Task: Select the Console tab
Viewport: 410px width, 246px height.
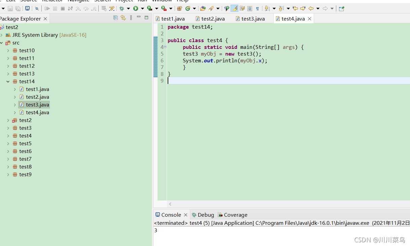Action: (171, 215)
